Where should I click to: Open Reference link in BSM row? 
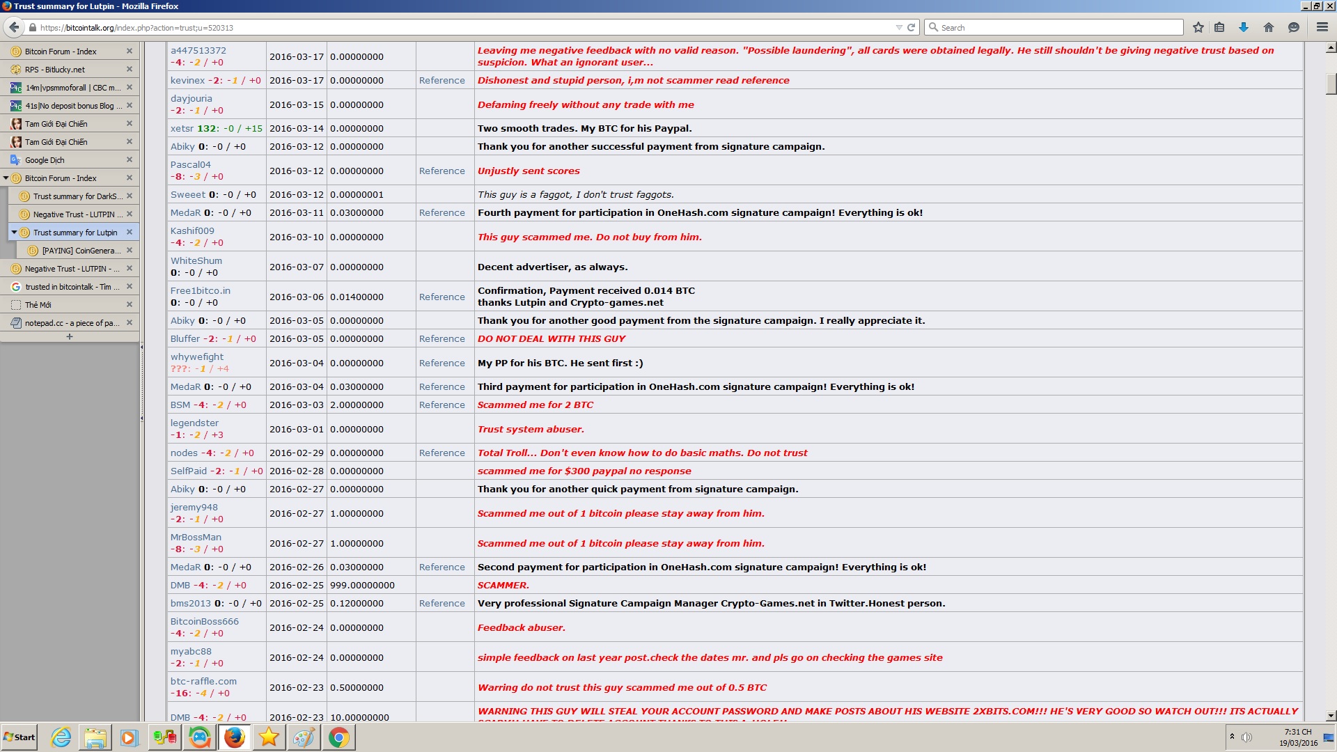click(442, 405)
